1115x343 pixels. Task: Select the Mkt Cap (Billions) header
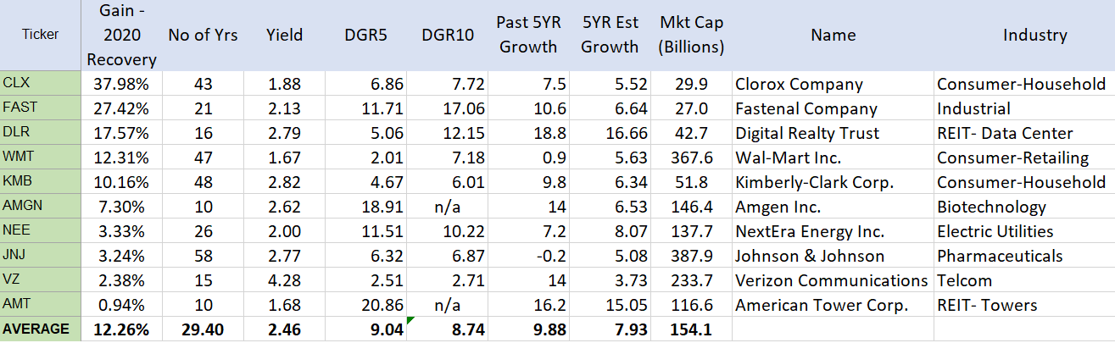point(692,36)
